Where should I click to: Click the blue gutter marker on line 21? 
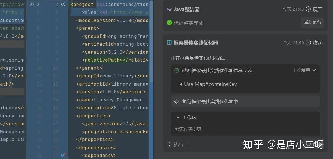tap(63, 155)
